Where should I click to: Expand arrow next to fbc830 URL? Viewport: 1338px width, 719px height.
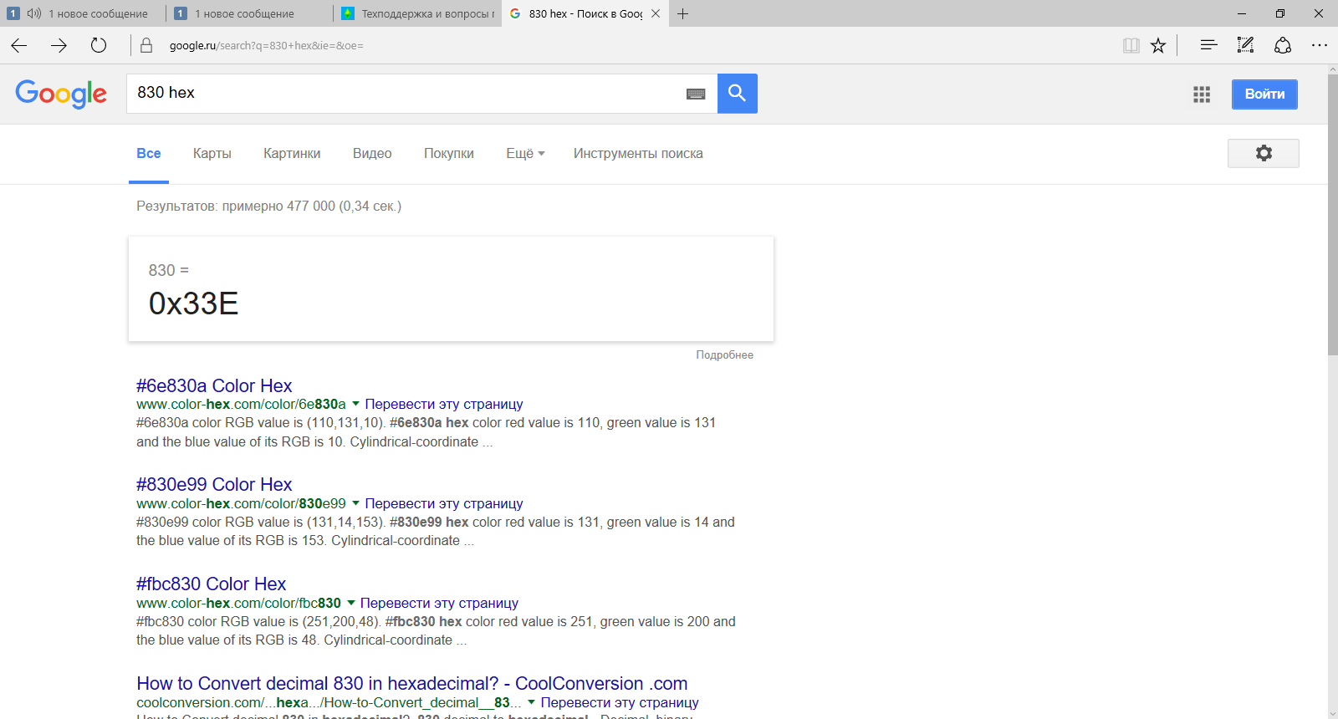[350, 604]
